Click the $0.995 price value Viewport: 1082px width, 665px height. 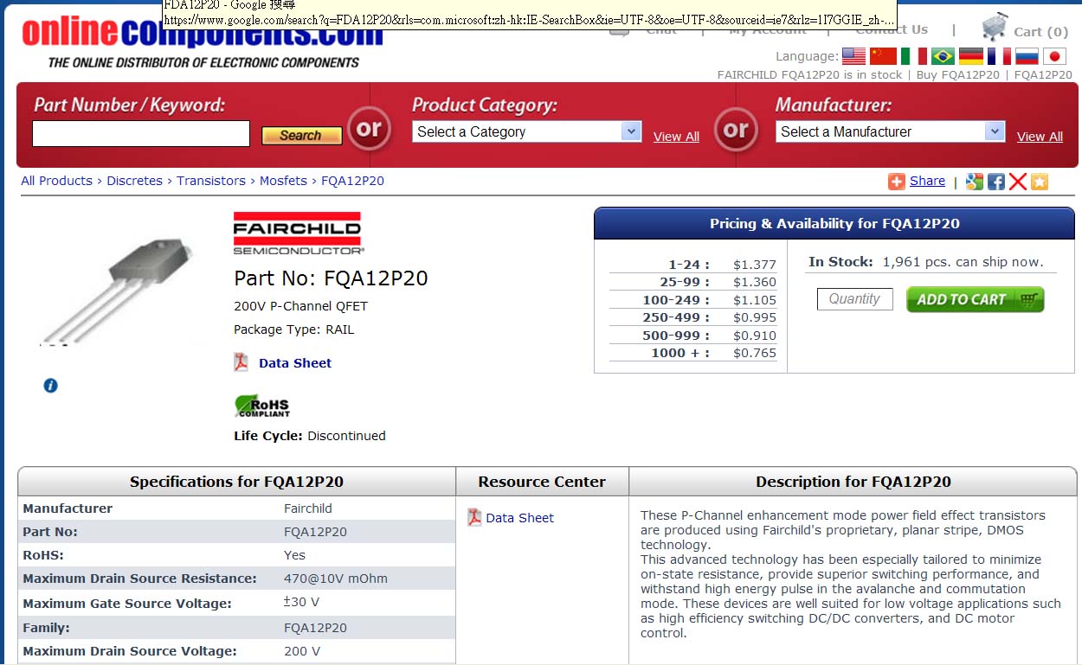point(755,317)
